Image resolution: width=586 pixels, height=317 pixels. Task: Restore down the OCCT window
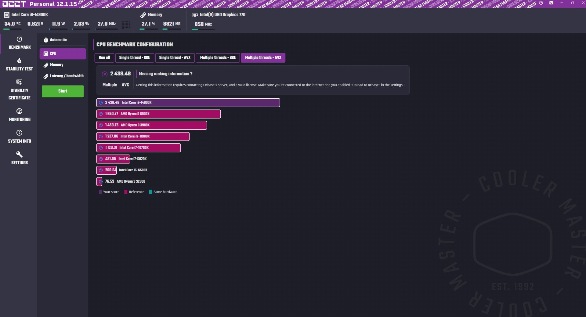pyautogui.click(x=572, y=3)
